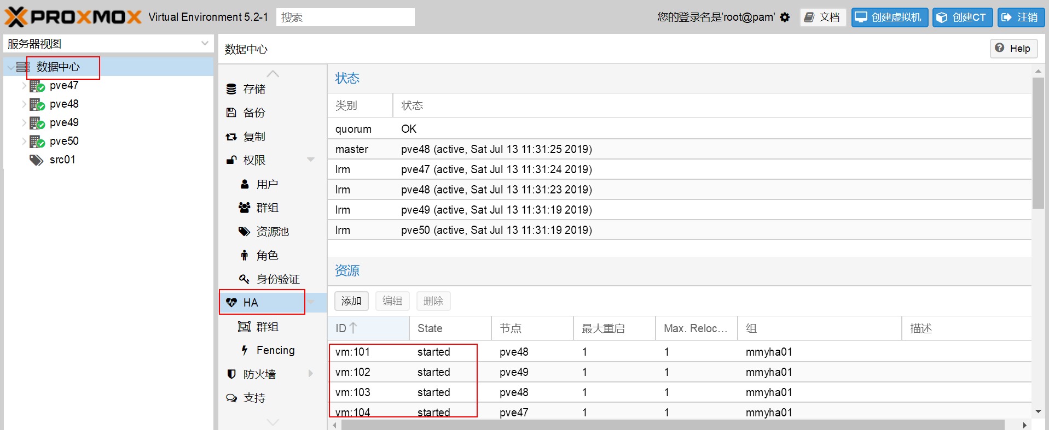Click the HA groups icon
The width and height of the screenshot is (1049, 430).
click(245, 327)
